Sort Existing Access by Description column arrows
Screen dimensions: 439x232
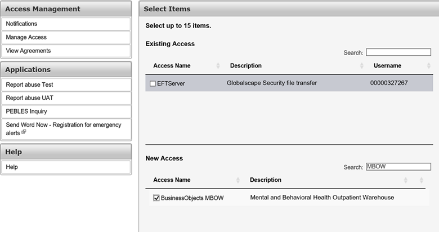362,66
